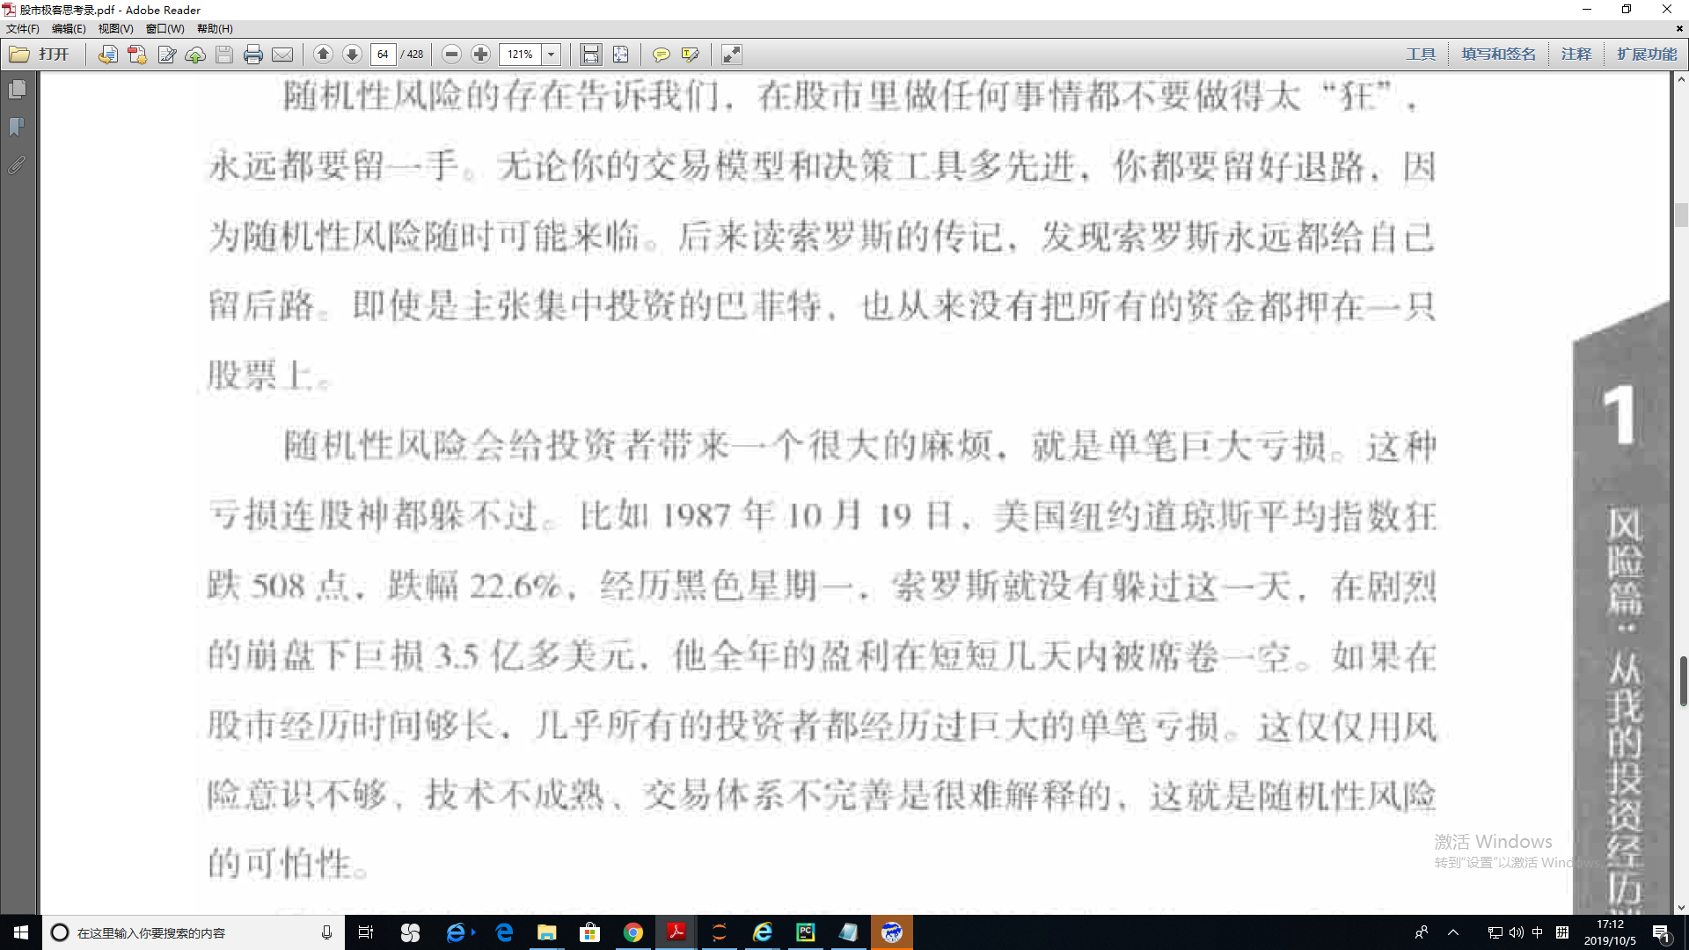Zoom out with the minus button

451,55
